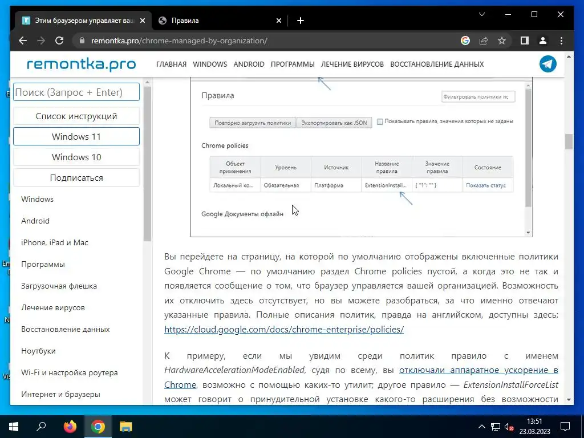Screen dimensions: 584x438
Task: Open 'iPhone, iPad и Mac' category
Action: [54, 242]
